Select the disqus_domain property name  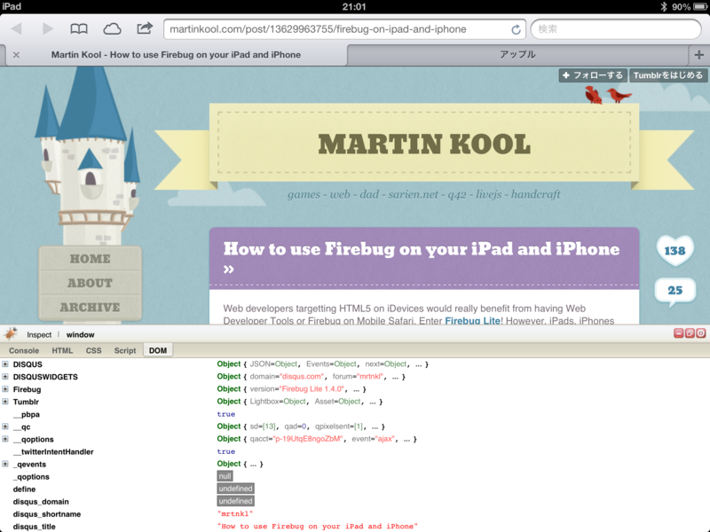tap(41, 502)
